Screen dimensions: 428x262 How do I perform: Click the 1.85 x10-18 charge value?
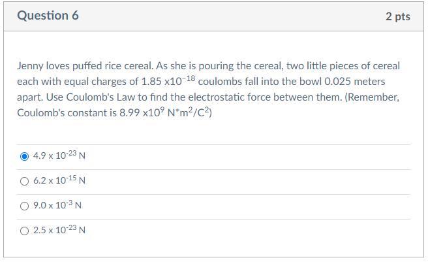(168, 82)
